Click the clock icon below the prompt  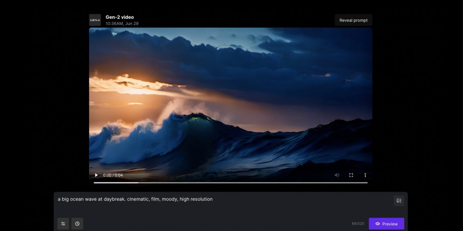(x=77, y=224)
